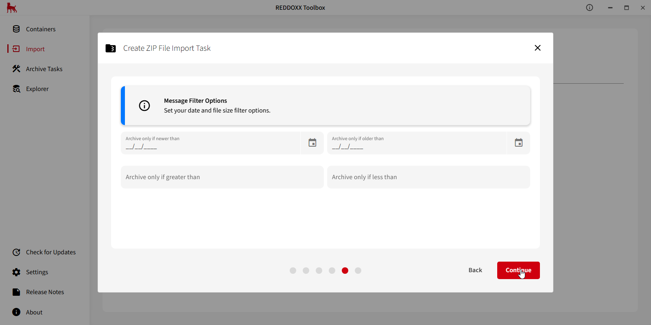This screenshot has height=325, width=651.
Task: Select the About info icon in sidebar
Action: coord(16,312)
